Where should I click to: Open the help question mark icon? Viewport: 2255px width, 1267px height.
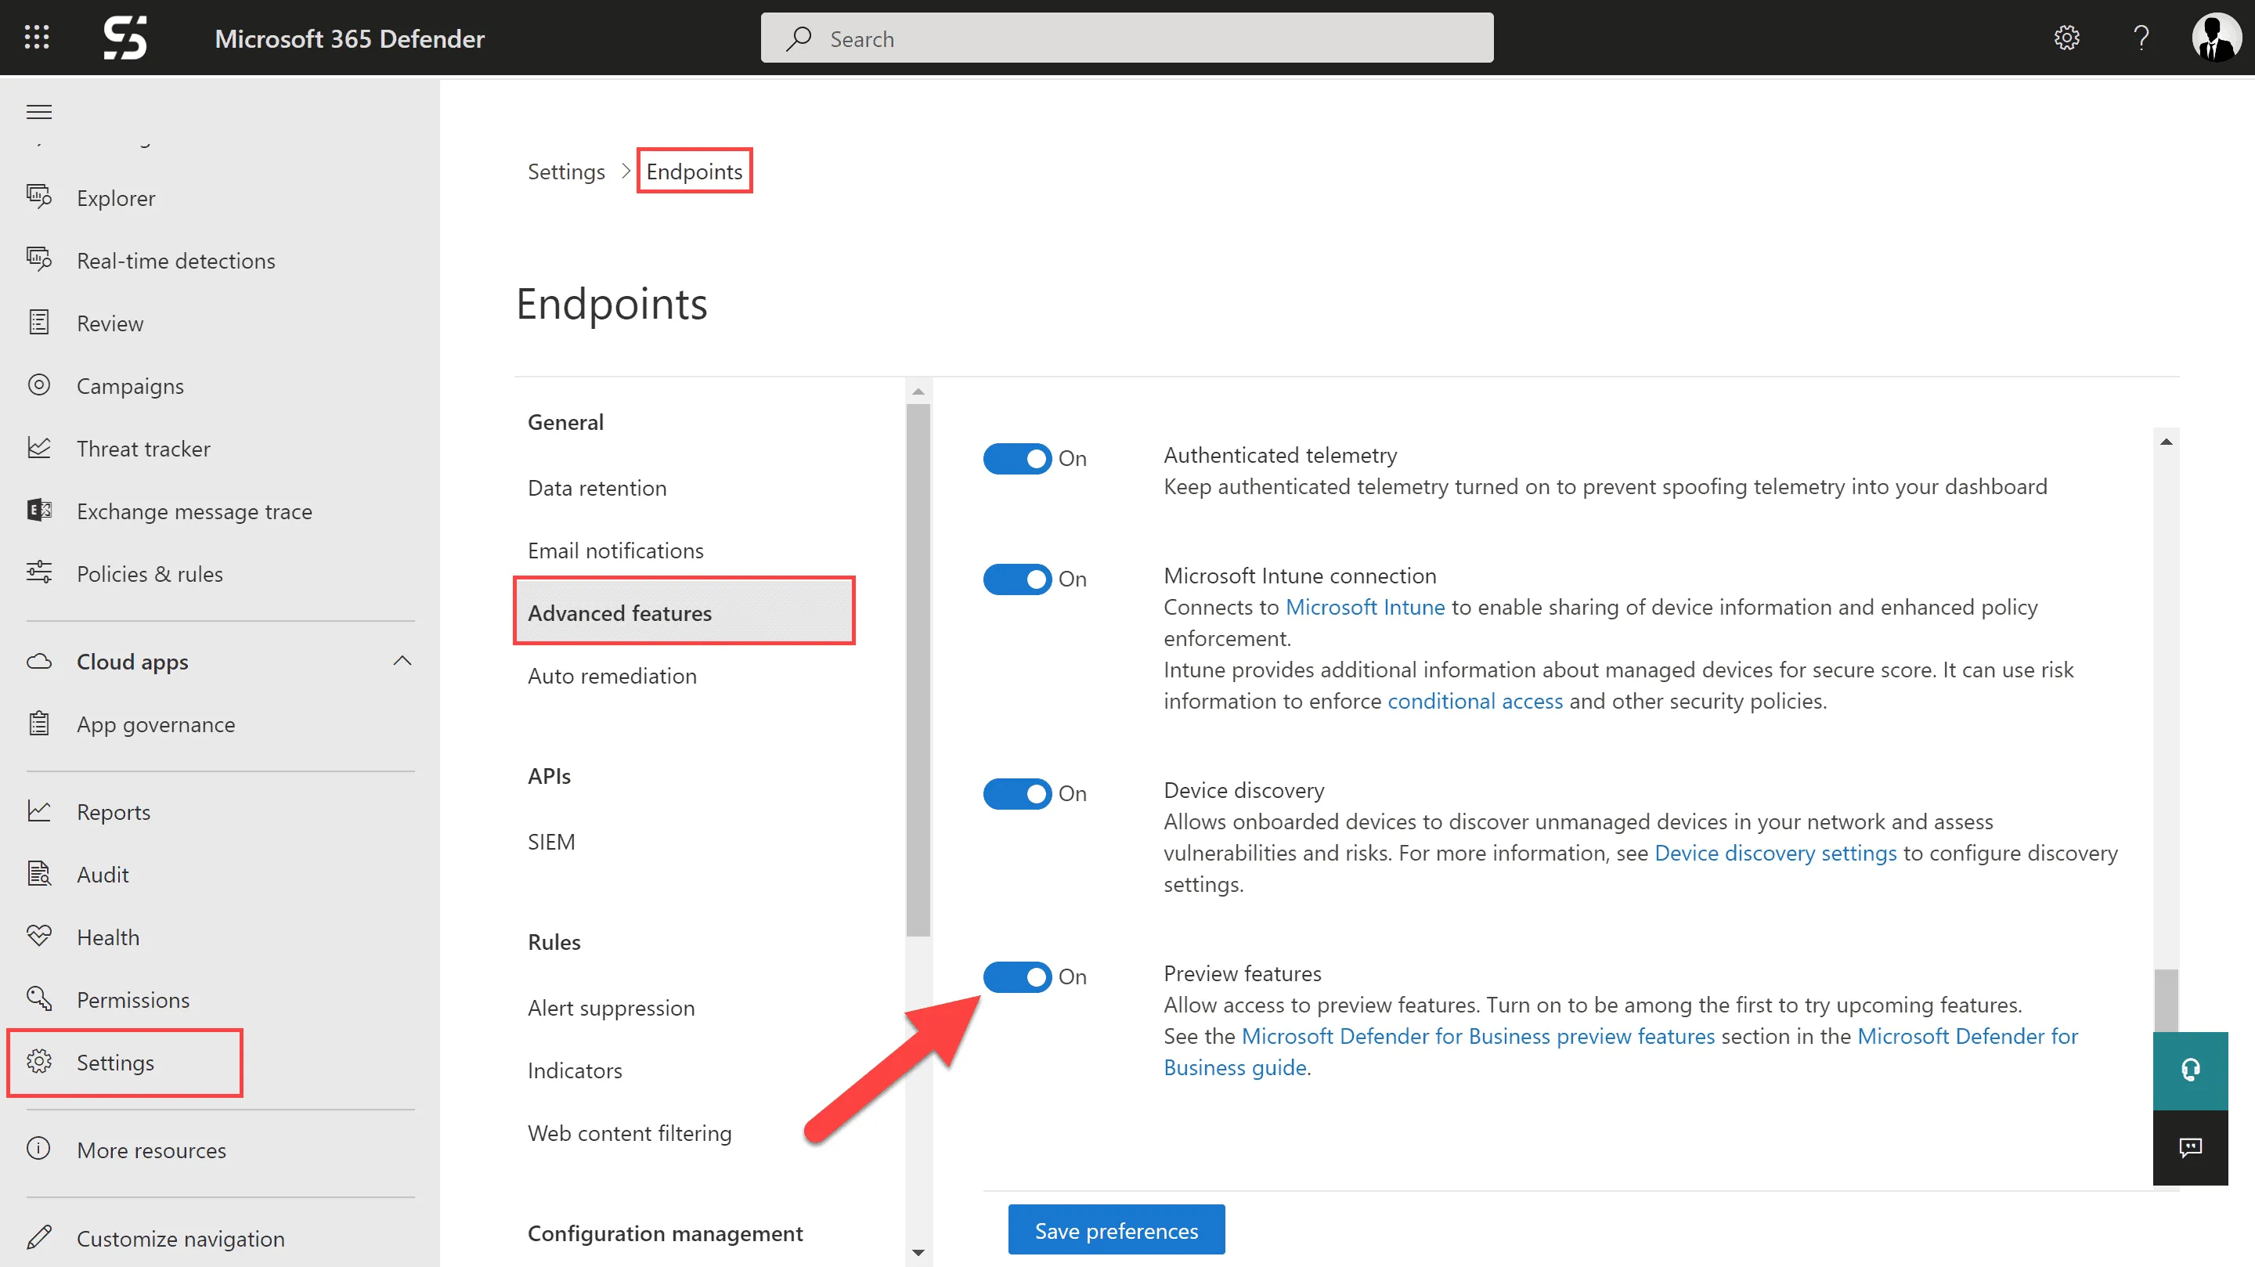pyautogui.click(x=2141, y=38)
